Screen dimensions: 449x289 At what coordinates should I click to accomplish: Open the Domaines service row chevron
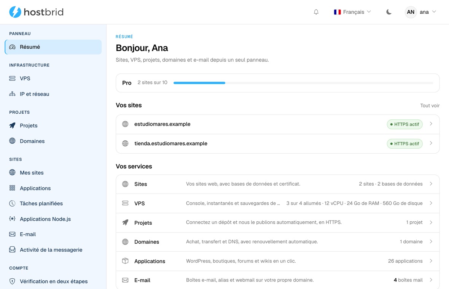(431, 241)
